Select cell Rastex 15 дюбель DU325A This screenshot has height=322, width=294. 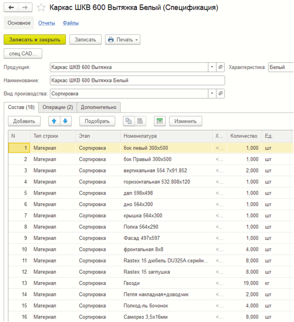pos(166,261)
